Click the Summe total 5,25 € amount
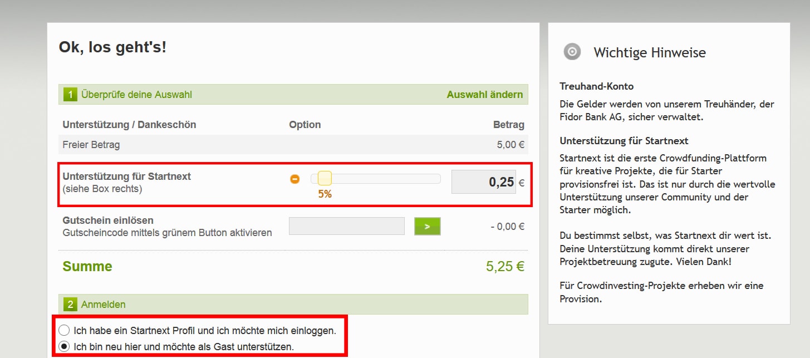The image size is (810, 358). click(x=505, y=267)
